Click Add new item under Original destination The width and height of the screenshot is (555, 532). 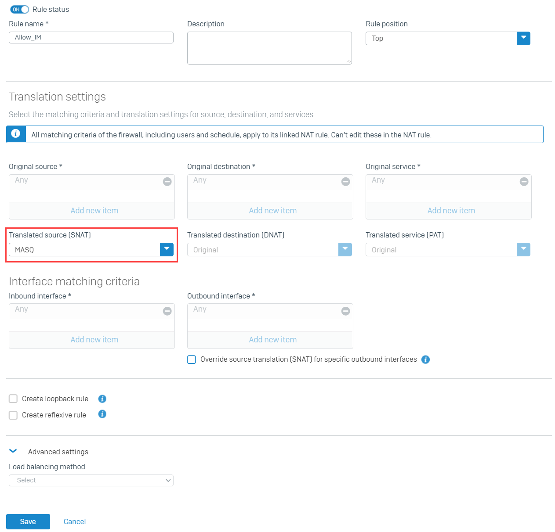[272, 211]
